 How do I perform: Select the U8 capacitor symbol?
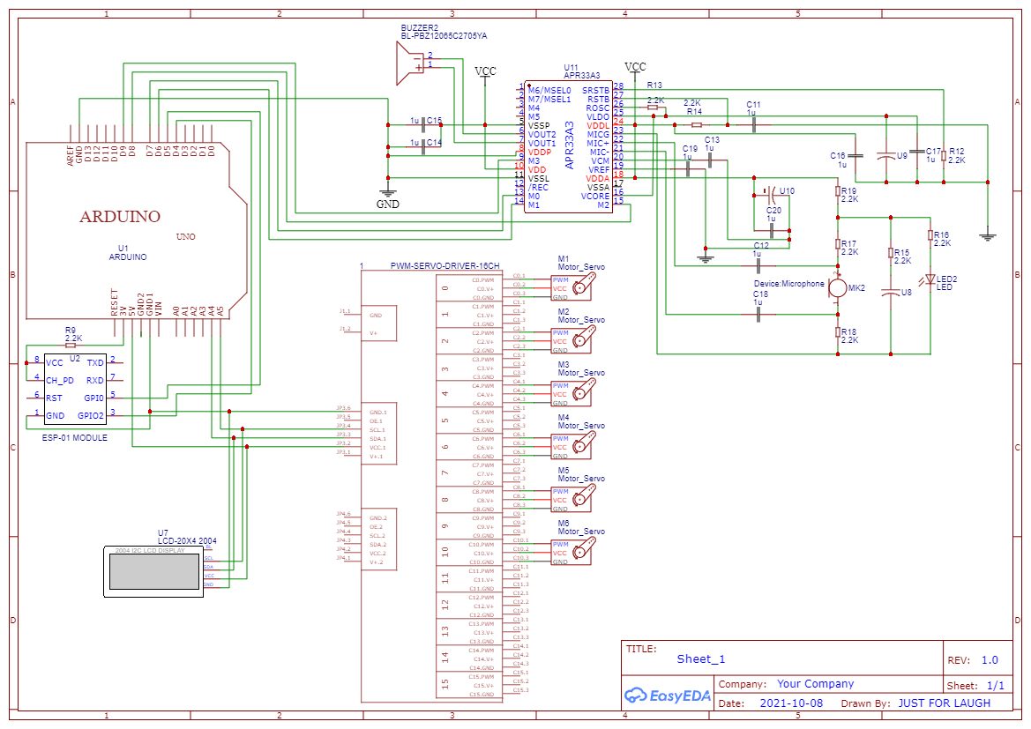pyautogui.click(x=890, y=292)
